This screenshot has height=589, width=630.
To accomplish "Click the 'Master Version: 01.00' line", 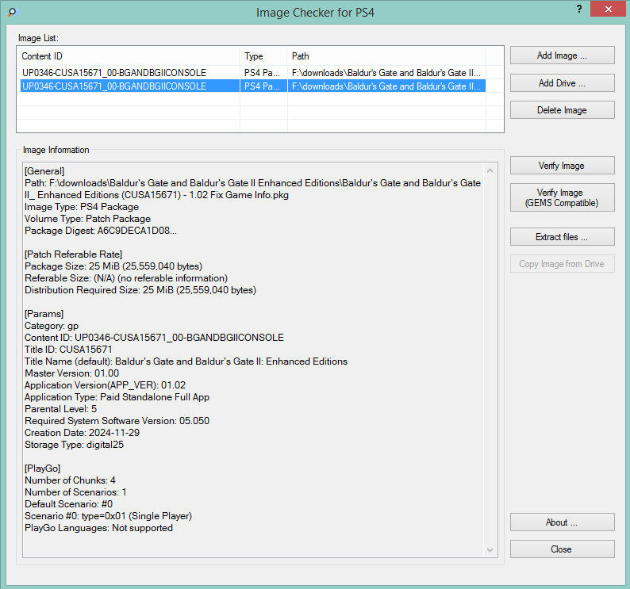I will tap(72, 373).
